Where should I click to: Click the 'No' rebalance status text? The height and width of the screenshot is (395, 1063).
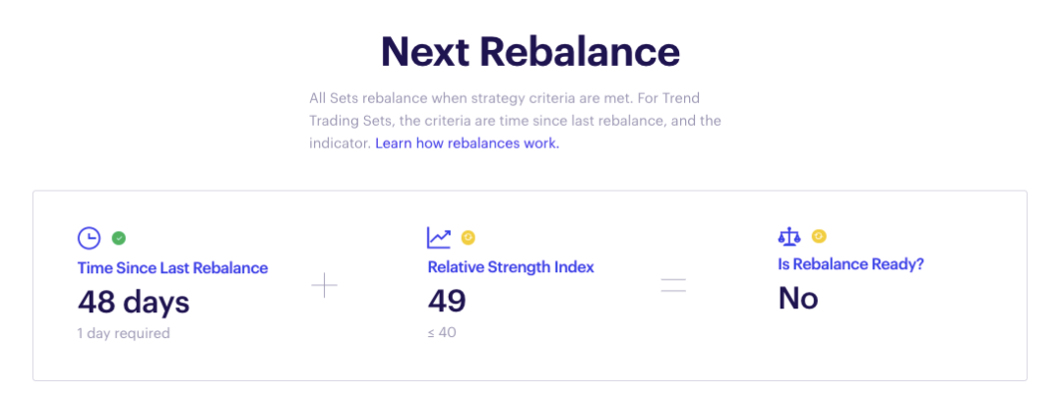(798, 298)
